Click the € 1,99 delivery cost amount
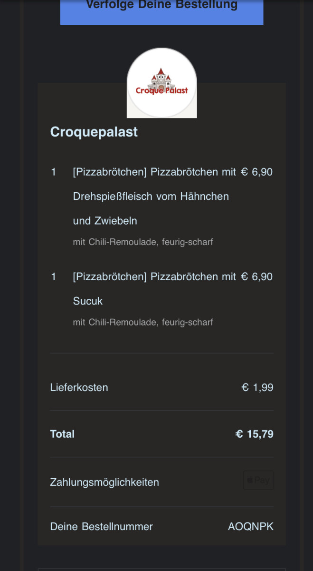313x571 pixels. 257,387
